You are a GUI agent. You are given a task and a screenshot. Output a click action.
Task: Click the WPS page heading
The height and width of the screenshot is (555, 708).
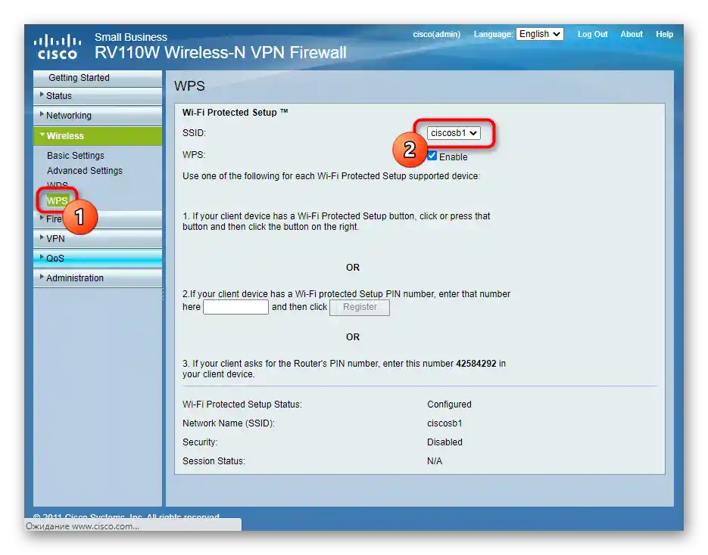pos(189,85)
